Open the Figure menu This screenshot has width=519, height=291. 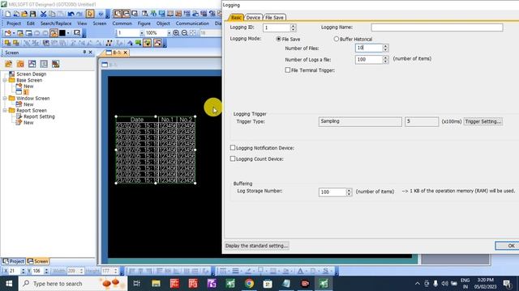[x=144, y=23]
